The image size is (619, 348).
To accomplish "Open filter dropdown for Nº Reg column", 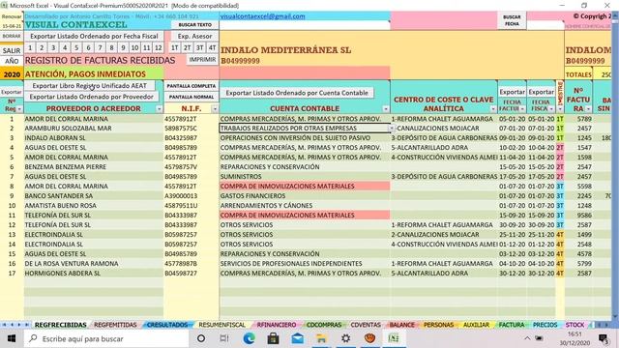I will point(19,109).
